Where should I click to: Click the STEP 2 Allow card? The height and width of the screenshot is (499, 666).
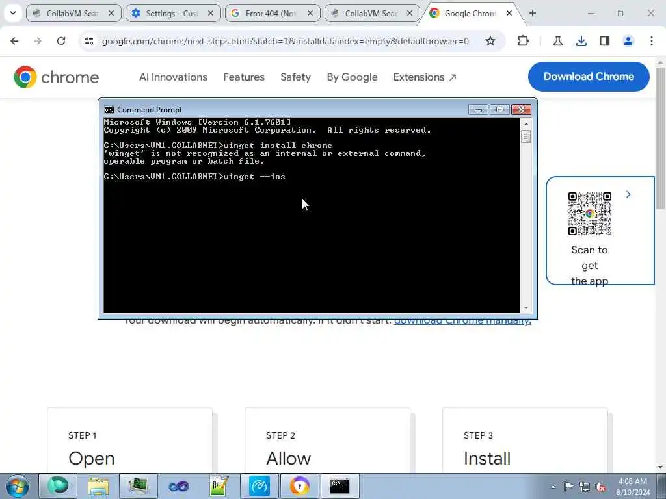(328, 441)
